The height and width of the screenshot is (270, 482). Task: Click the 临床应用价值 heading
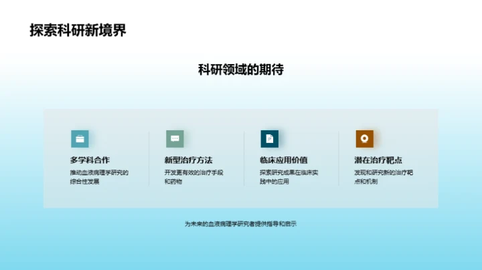[x=284, y=160]
